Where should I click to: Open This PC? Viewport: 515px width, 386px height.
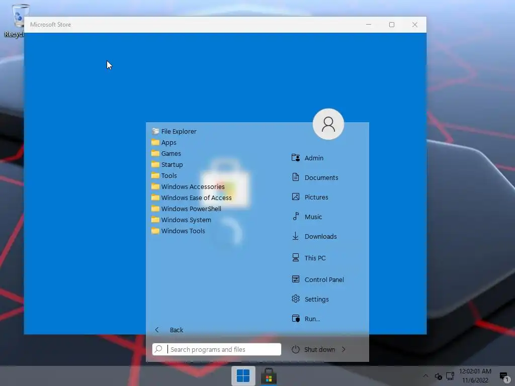(x=308, y=258)
